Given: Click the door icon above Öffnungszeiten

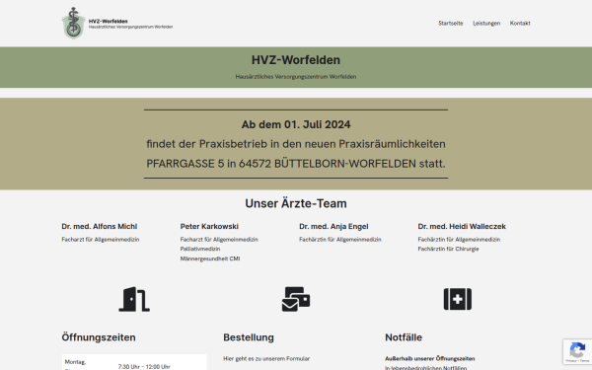Looking at the screenshot, I should tap(134, 299).
